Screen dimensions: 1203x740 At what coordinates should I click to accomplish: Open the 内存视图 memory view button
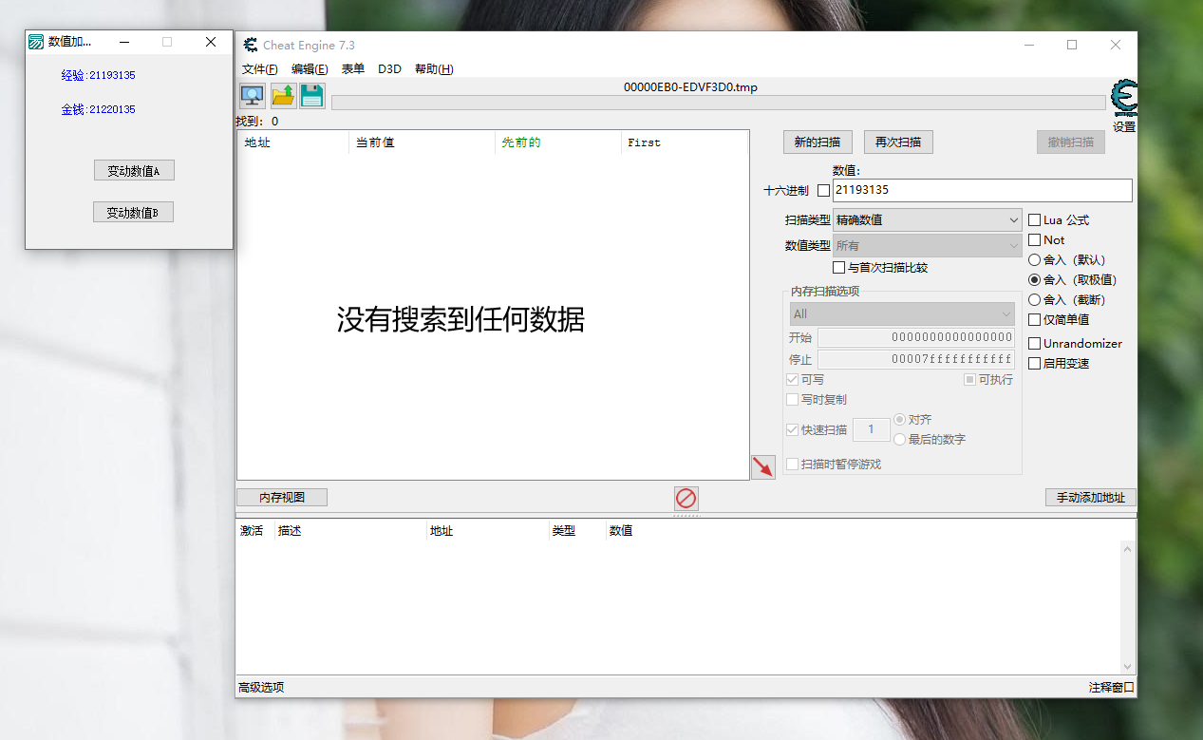pyautogui.click(x=282, y=498)
